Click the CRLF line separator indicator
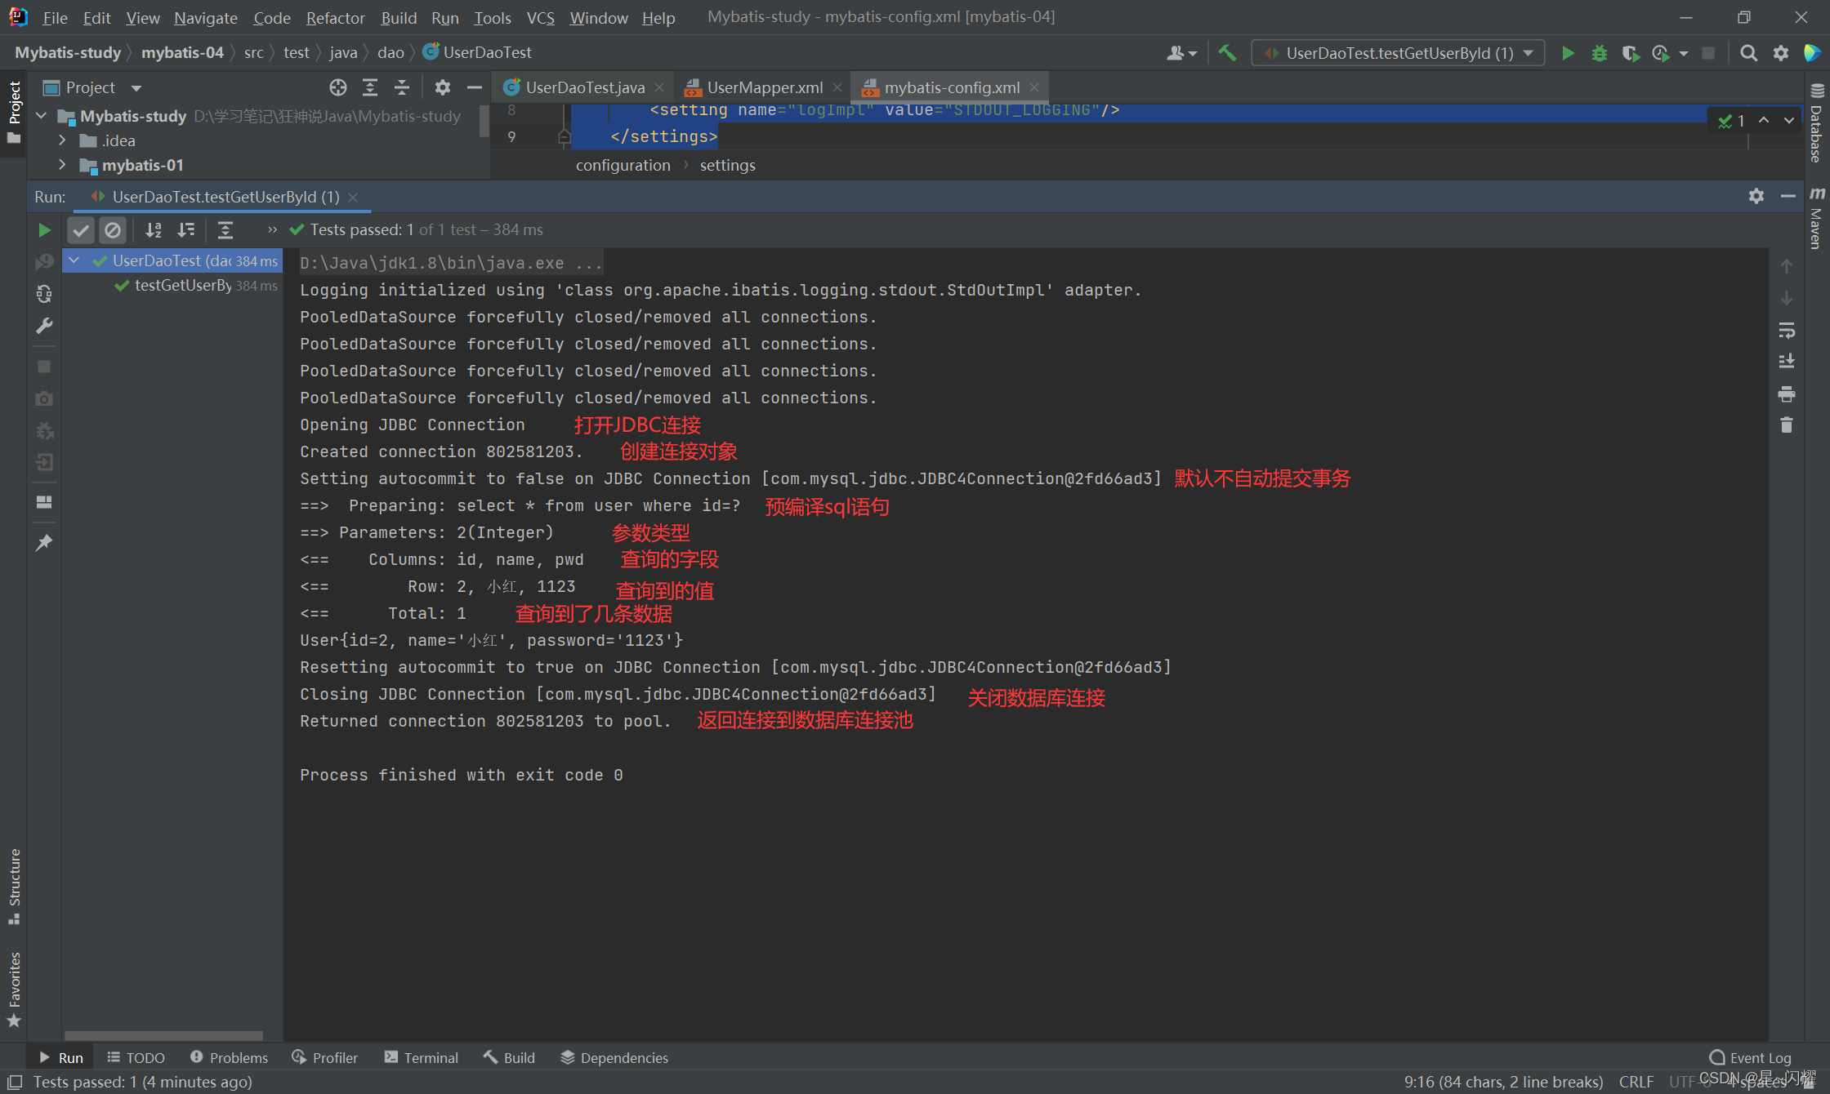1830x1094 pixels. [1636, 1081]
